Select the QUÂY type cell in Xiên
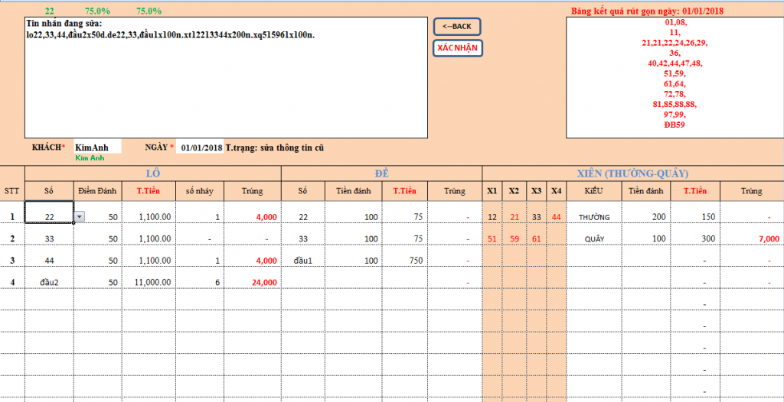Image resolution: width=784 pixels, height=402 pixels. tap(593, 239)
